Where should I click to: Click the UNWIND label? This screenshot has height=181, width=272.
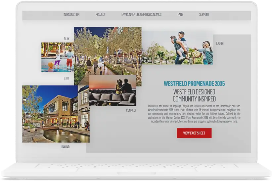[x=65, y=147]
